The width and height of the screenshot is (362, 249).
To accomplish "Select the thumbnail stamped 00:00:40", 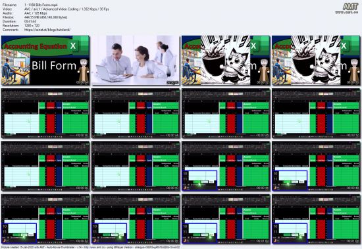I will (136, 166).
